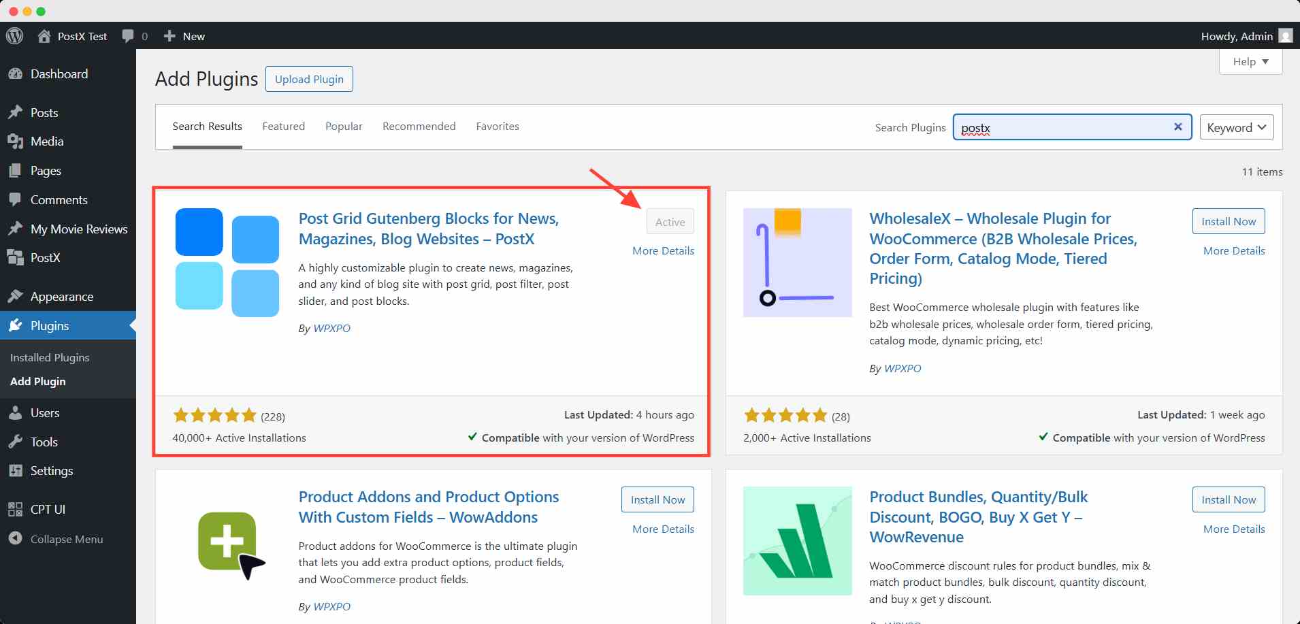Open More Details for WowAddons plugin
The height and width of the screenshot is (624, 1300).
(x=663, y=529)
